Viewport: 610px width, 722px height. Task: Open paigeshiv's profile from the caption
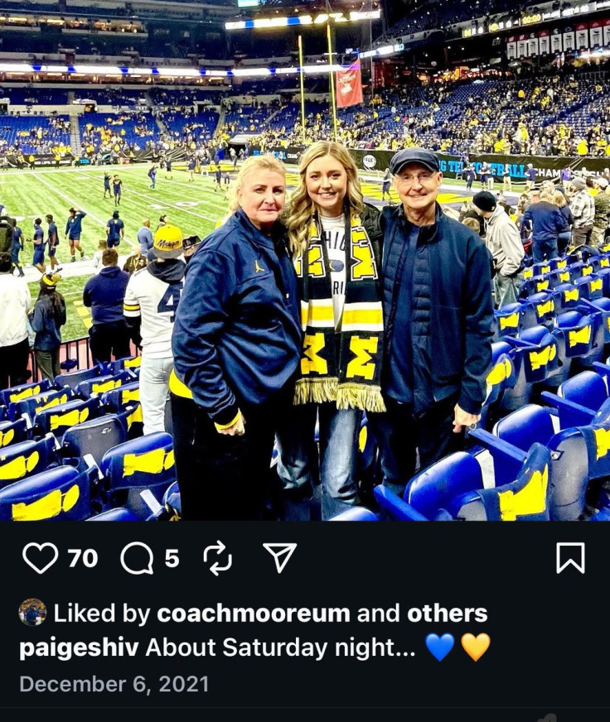point(79,647)
